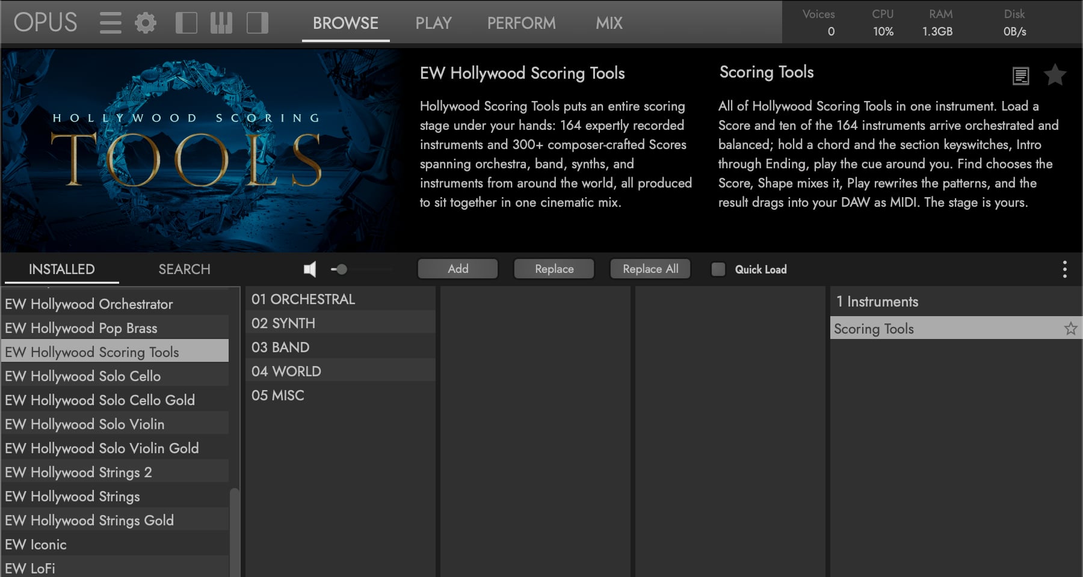Select EW Hollywood Scoring Tools library
The width and height of the screenshot is (1083, 577).
point(115,352)
